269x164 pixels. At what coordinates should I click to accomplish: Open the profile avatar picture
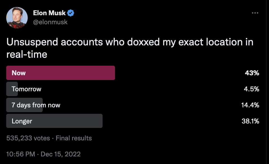pos(17,18)
